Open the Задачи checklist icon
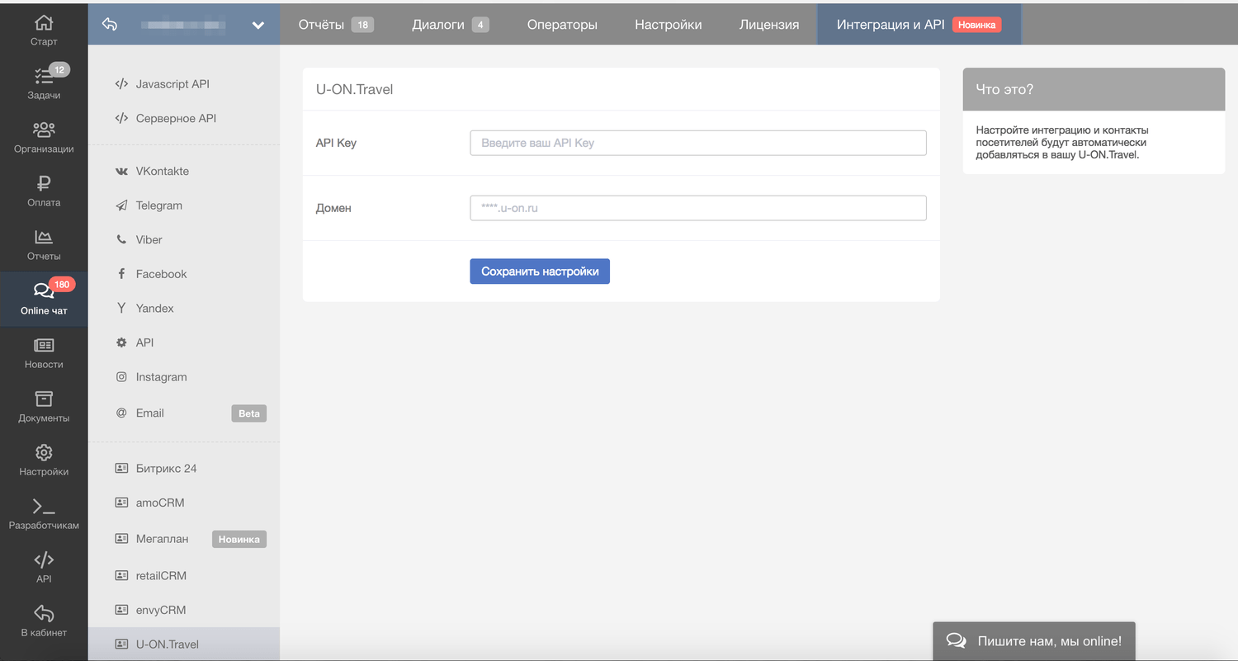The width and height of the screenshot is (1238, 661). (x=44, y=76)
